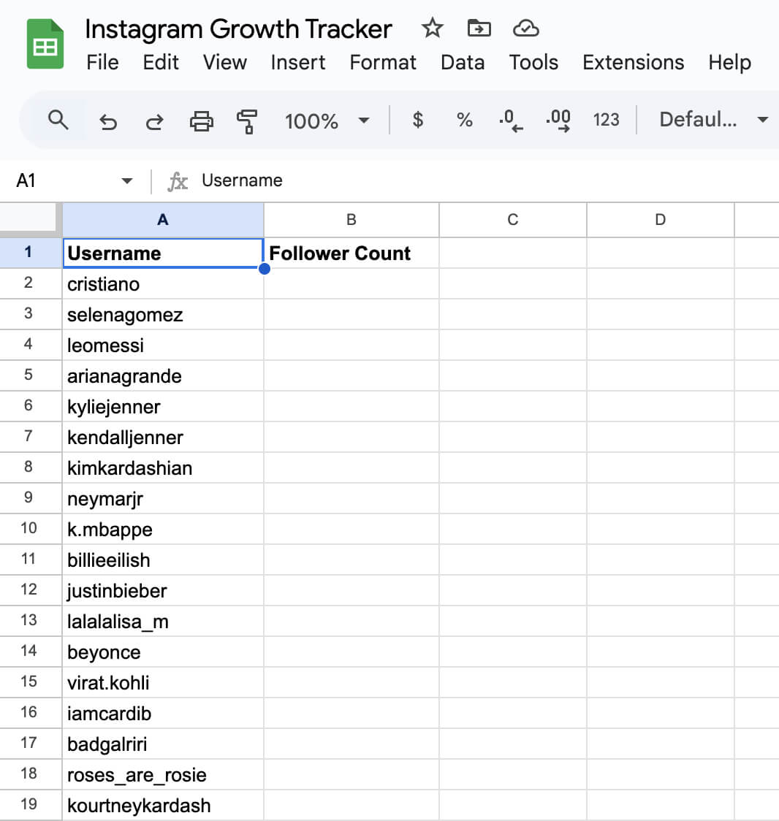Open the Edit menu
779x821 pixels.
coord(160,62)
